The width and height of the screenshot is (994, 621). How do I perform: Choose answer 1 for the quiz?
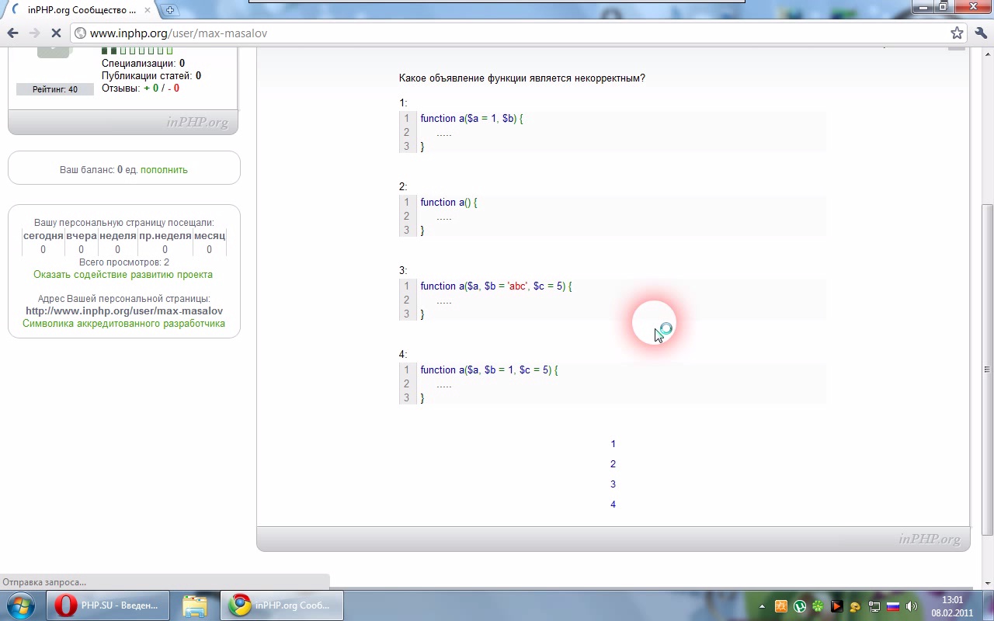click(613, 444)
